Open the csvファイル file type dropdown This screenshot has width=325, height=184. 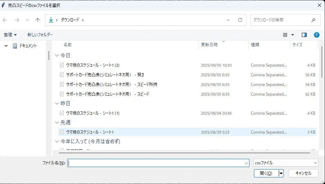tap(286, 163)
